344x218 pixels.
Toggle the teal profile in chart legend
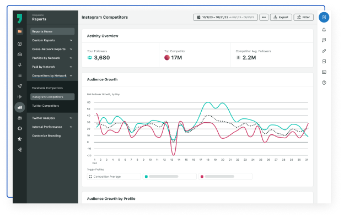170,177
